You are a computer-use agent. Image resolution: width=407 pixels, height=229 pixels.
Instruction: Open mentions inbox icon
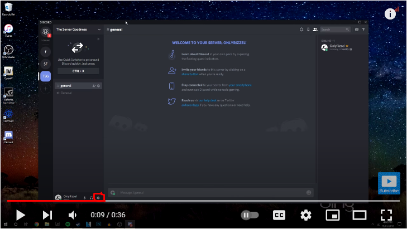357,30
